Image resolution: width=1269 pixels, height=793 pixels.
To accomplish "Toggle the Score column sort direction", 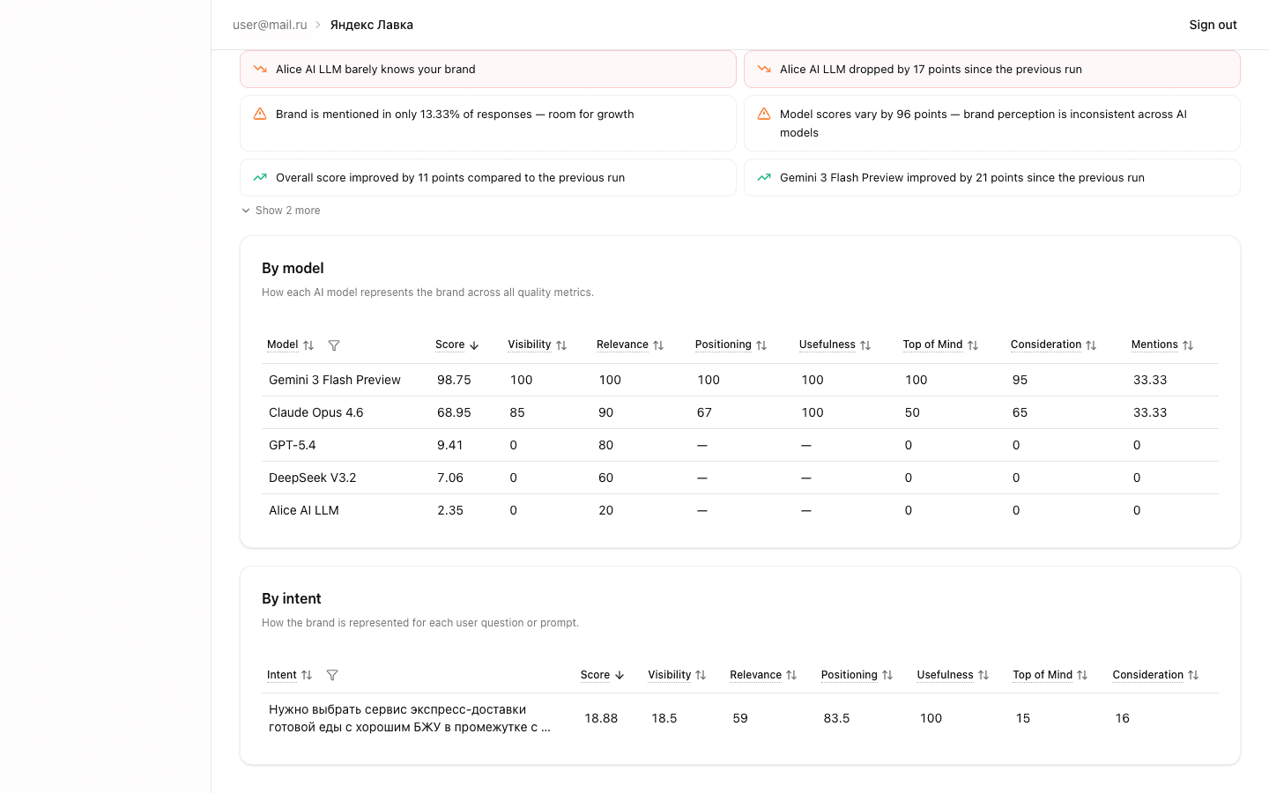I will point(474,345).
